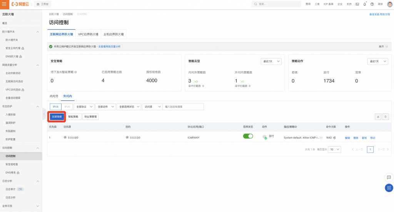
Task: Switch language via 简体
Action: (381, 4)
